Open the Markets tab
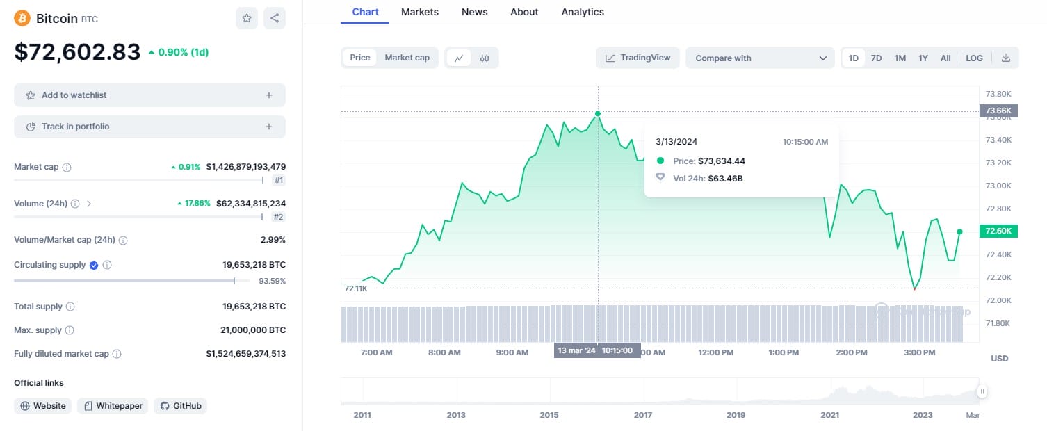The height and width of the screenshot is (431, 1047). [x=420, y=12]
